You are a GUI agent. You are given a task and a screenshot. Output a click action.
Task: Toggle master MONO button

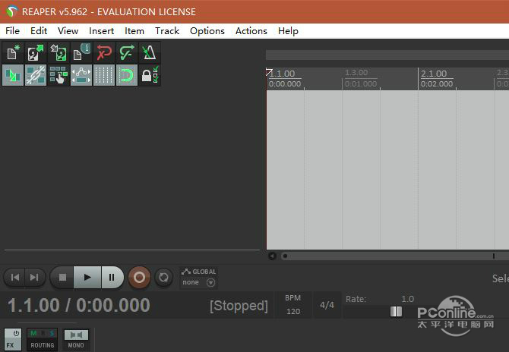pos(76,339)
